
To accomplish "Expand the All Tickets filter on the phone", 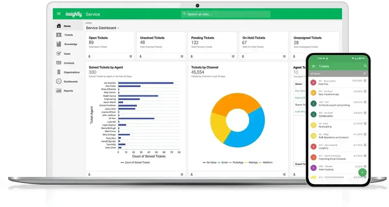I will click(x=316, y=74).
